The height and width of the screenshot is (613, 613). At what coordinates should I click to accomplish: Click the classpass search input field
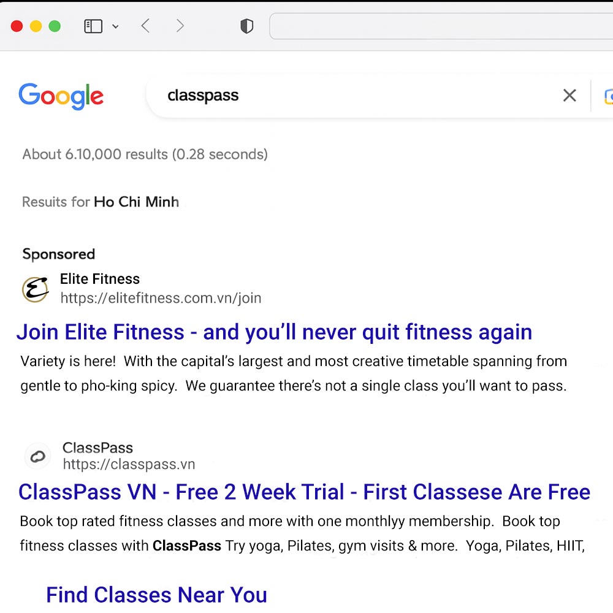tap(356, 96)
